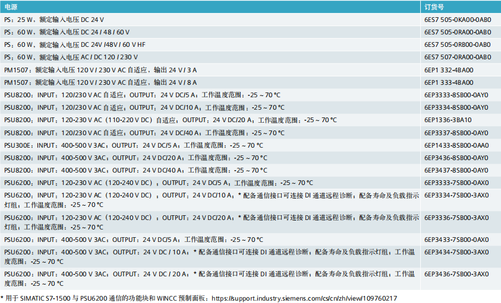Select order number 6EP3334-8SB00-0AY0

456,107
